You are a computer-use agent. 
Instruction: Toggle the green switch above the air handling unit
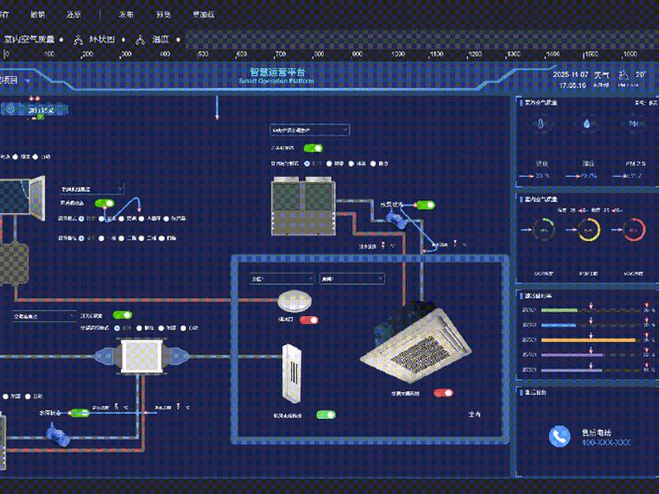coord(122,315)
